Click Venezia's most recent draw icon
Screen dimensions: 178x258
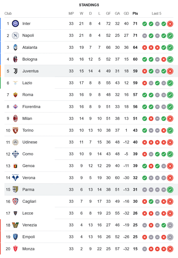170,225
